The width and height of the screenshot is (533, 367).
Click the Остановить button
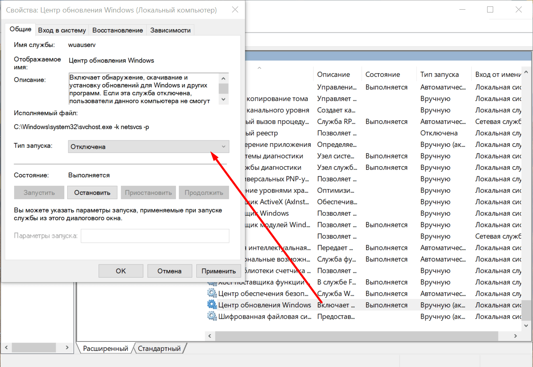pyautogui.click(x=92, y=192)
